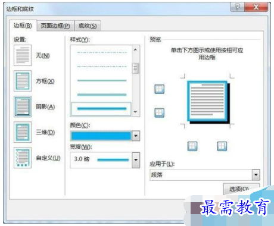Viewport: 274px width, 226px height.
Task: Switch to the 边框(B) tab
Action: [23, 26]
